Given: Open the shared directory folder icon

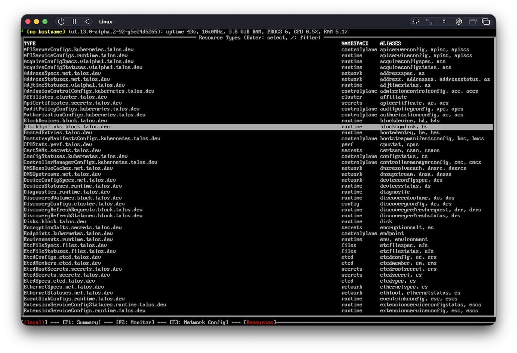Looking at the screenshot, I should pyautogui.click(x=473, y=21).
